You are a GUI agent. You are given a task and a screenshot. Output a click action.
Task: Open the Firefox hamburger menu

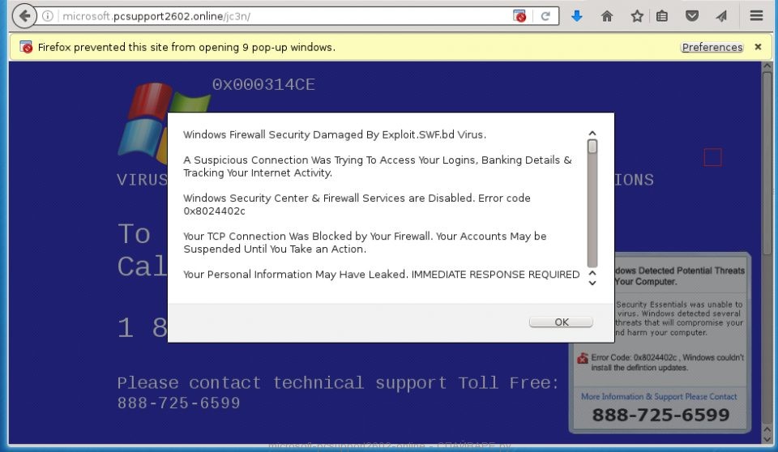[756, 16]
